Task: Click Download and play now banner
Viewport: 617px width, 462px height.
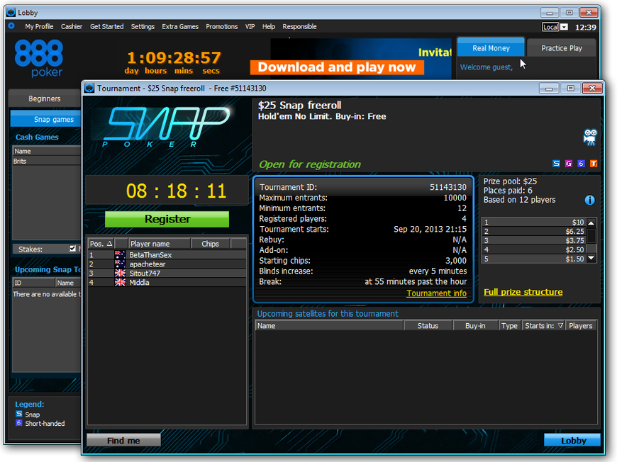Action: [337, 67]
